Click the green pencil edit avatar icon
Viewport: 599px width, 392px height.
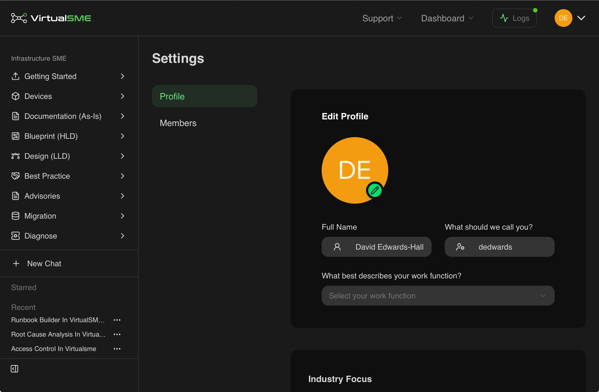375,190
